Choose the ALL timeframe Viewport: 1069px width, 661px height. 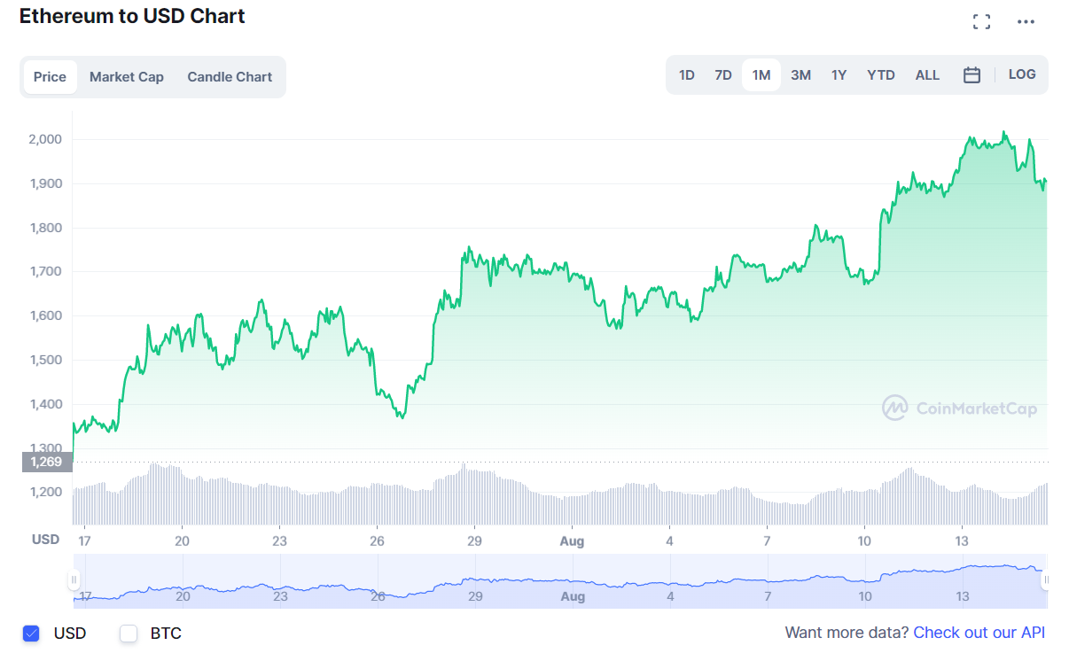[927, 74]
